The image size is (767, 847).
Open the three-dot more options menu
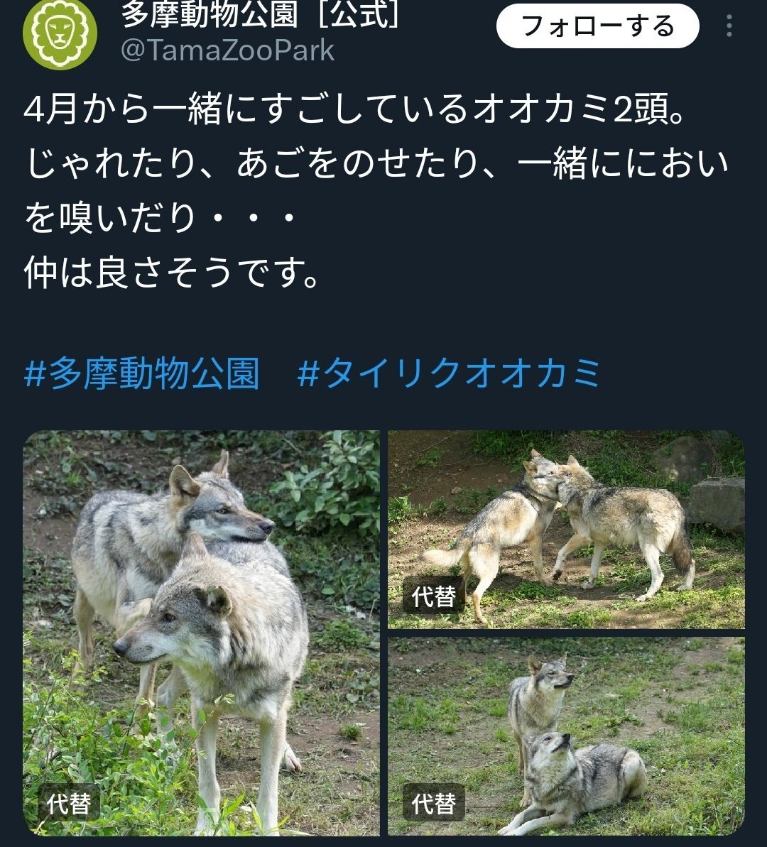tap(729, 26)
